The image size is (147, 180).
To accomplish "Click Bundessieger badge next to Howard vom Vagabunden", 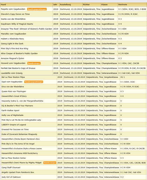I will tap(34, 63).
